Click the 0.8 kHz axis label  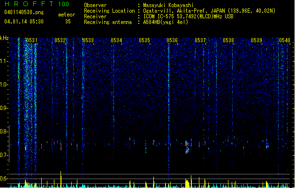tap(4, 132)
